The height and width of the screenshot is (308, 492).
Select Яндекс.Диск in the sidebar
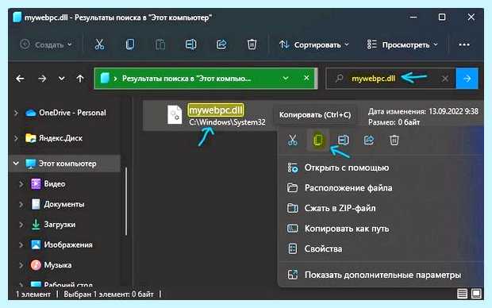[x=60, y=138]
